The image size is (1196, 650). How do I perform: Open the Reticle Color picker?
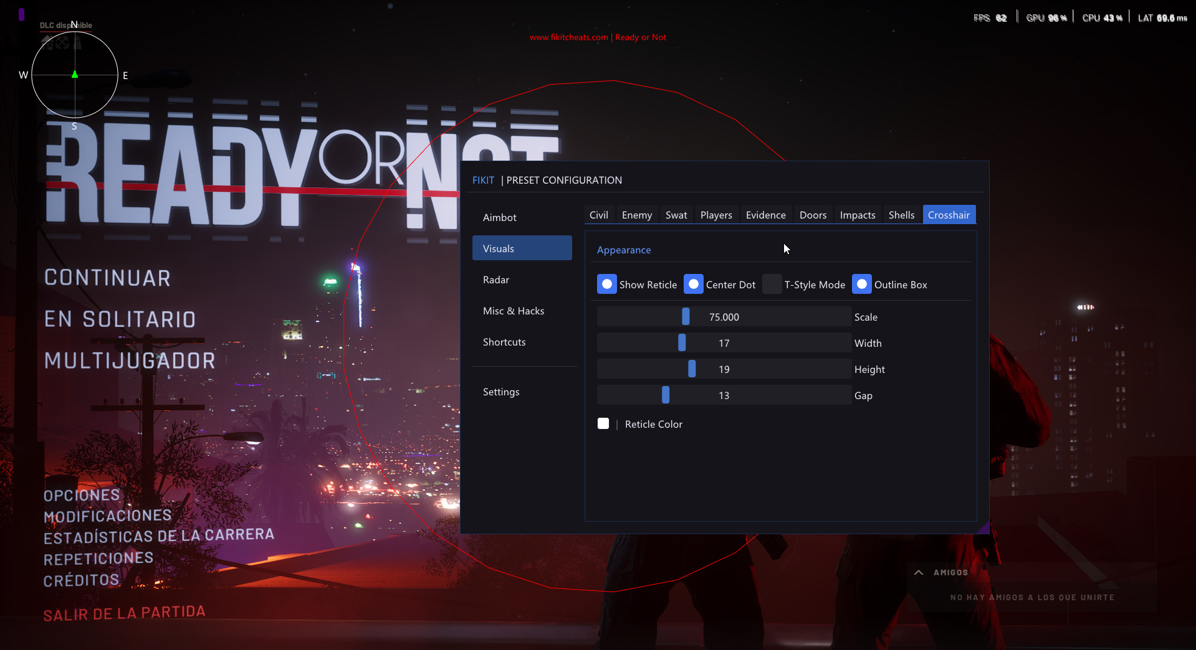point(603,423)
